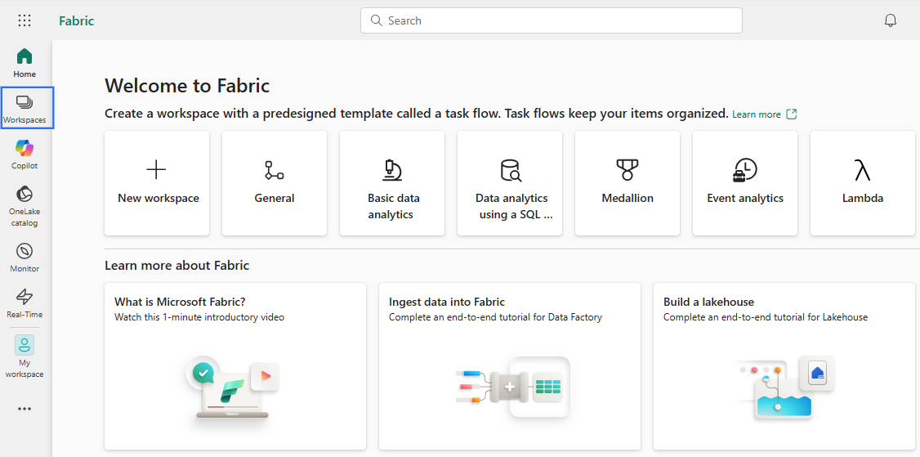Open My workspace from sidebar
Screen dimensions: 920x457
click(x=25, y=356)
